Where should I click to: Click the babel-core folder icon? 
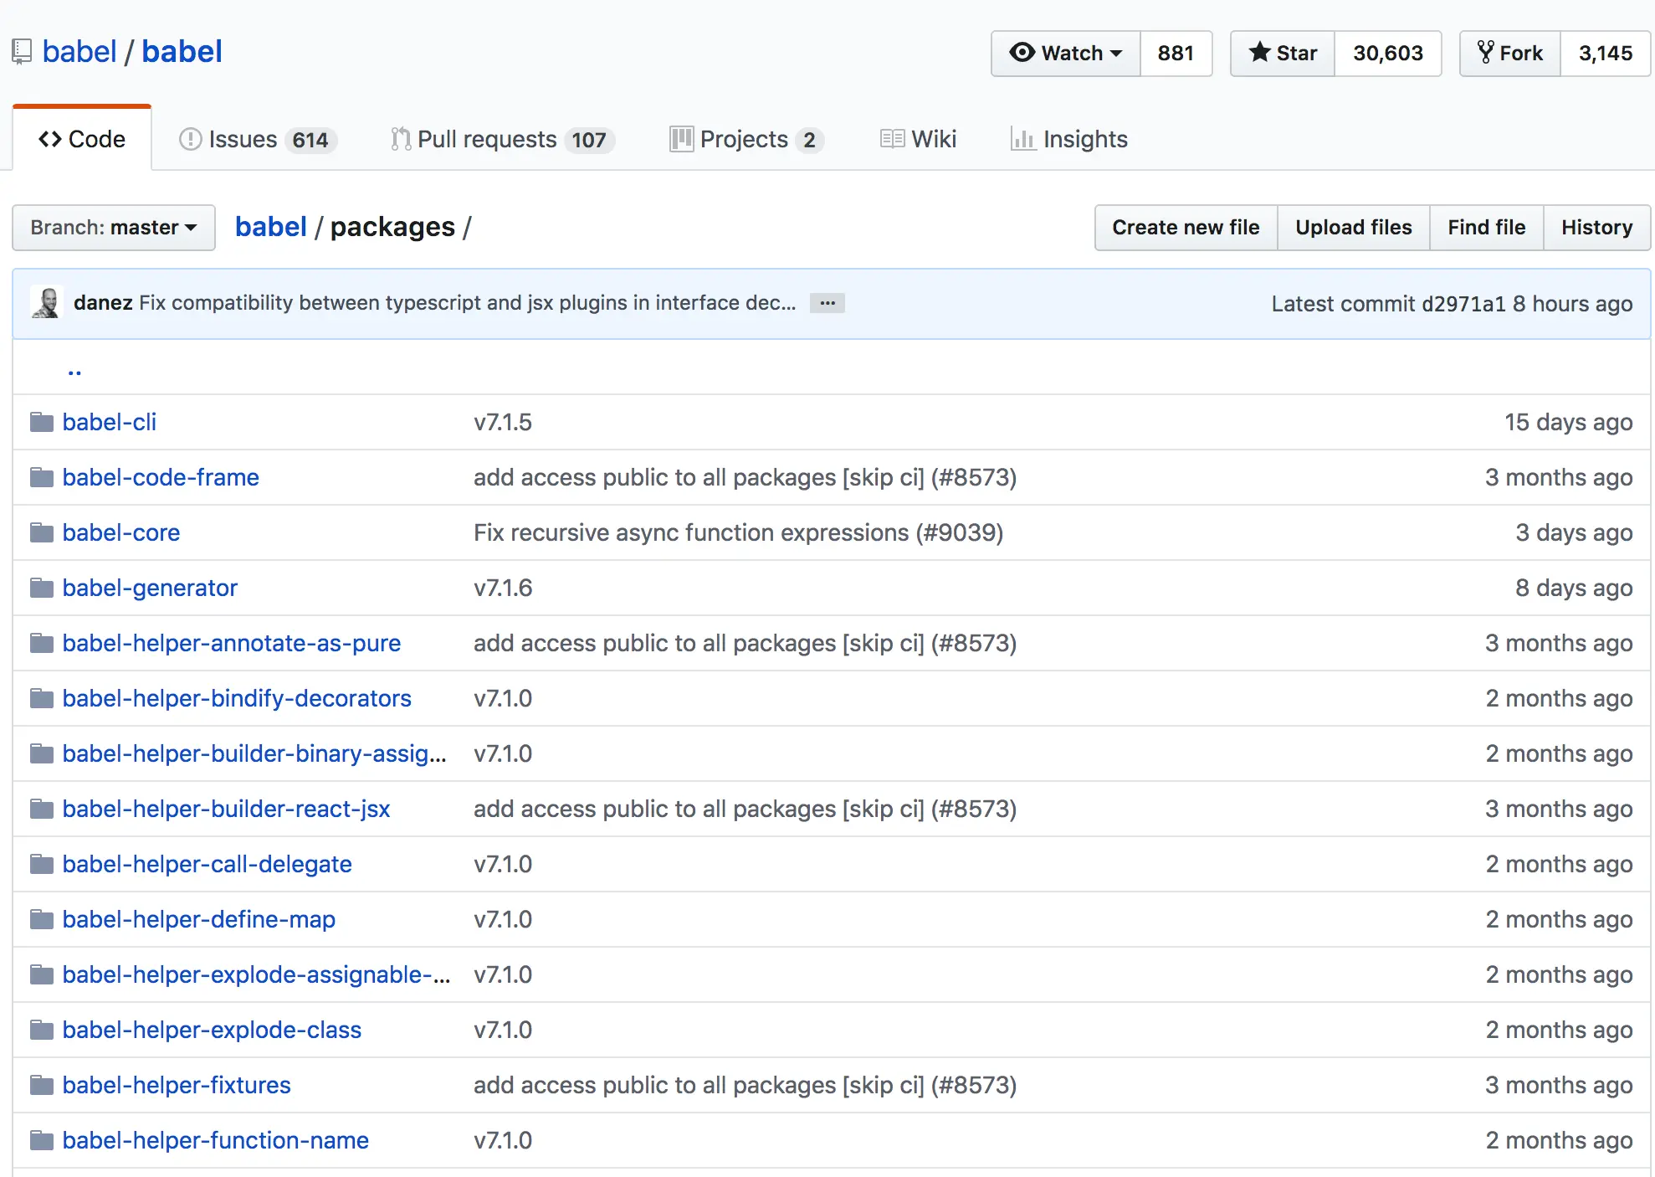pyautogui.click(x=41, y=532)
